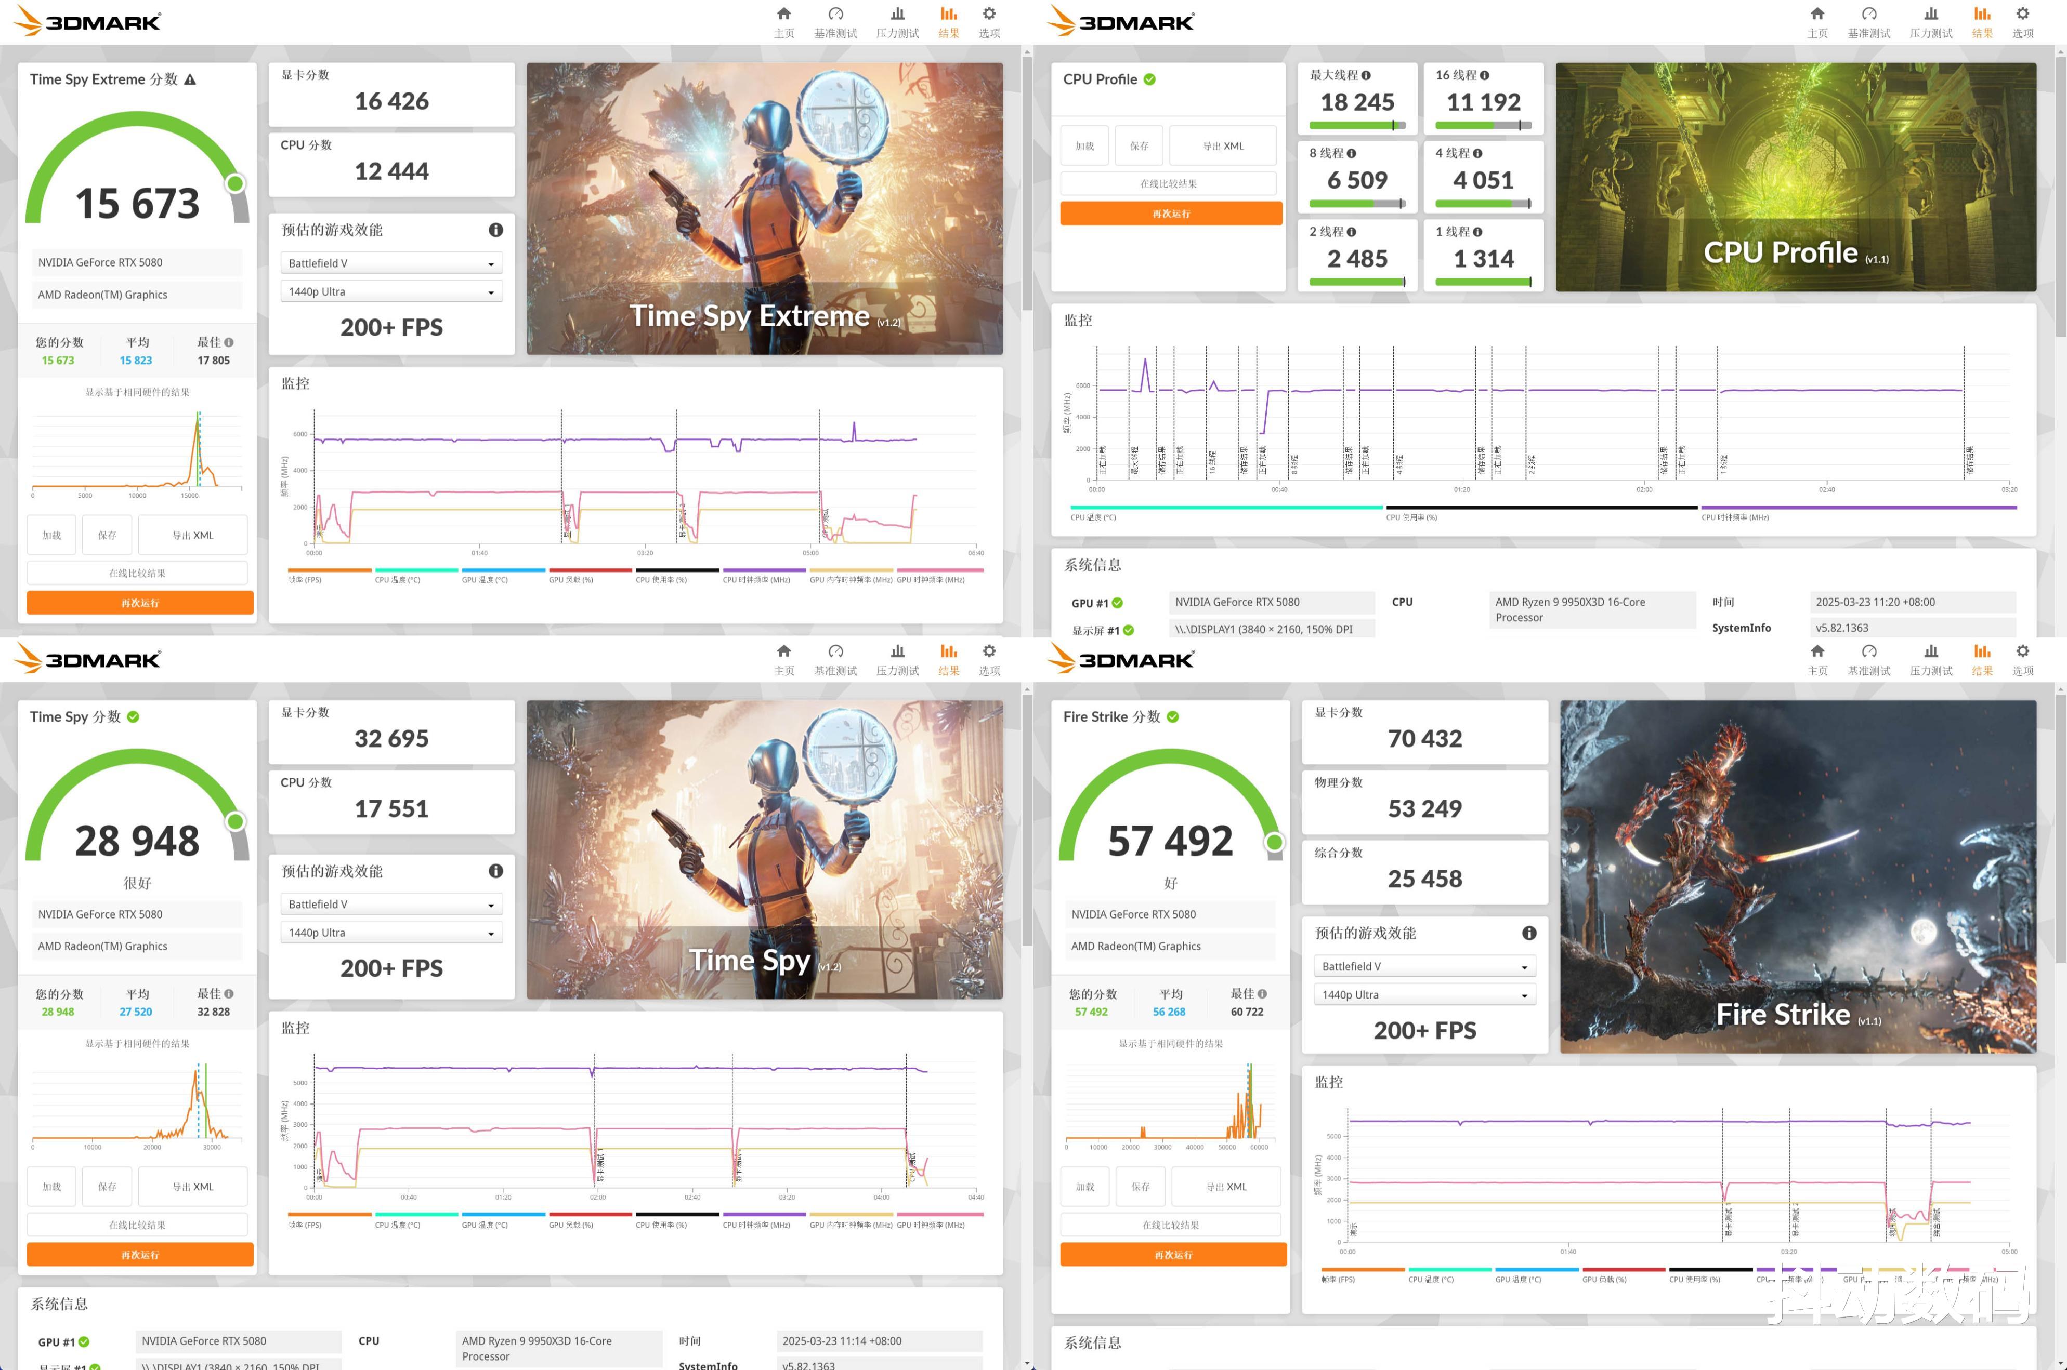Click CPU temperature legend bar in CPU Profile monitoring
The image size is (2067, 1370).
[1226, 507]
